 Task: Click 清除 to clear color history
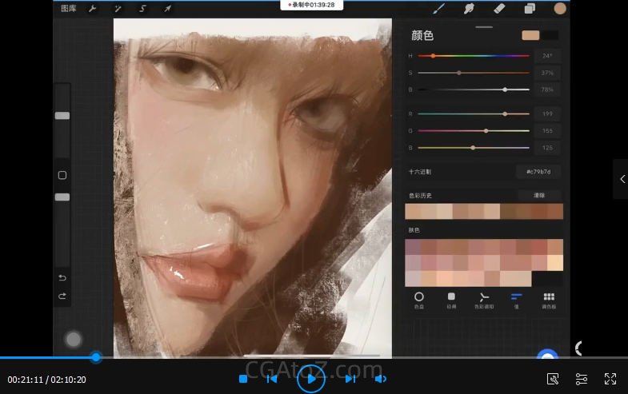538,195
